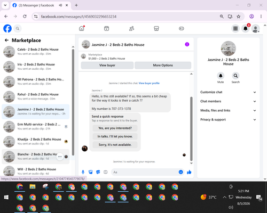Send a thumbs-up like
This screenshot has height=213, width=267.
pyautogui.click(x=189, y=172)
